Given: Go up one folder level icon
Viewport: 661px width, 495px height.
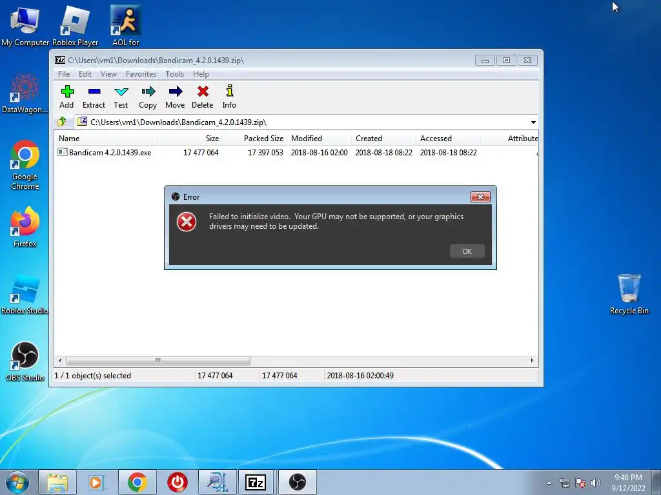Looking at the screenshot, I should pos(62,122).
